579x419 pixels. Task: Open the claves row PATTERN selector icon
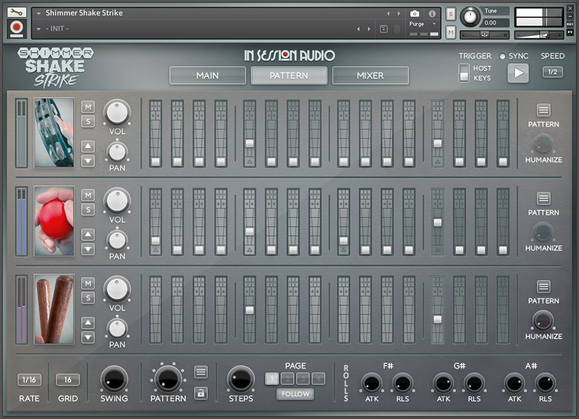click(x=543, y=287)
